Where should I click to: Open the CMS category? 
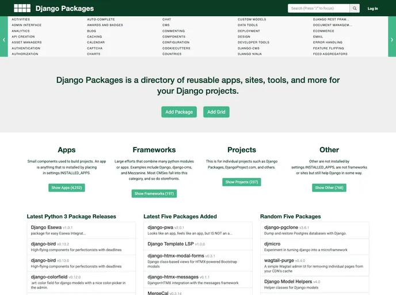166,25
